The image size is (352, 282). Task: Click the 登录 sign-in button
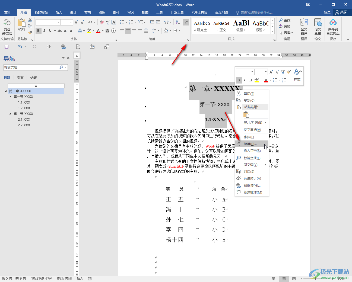(327, 12)
